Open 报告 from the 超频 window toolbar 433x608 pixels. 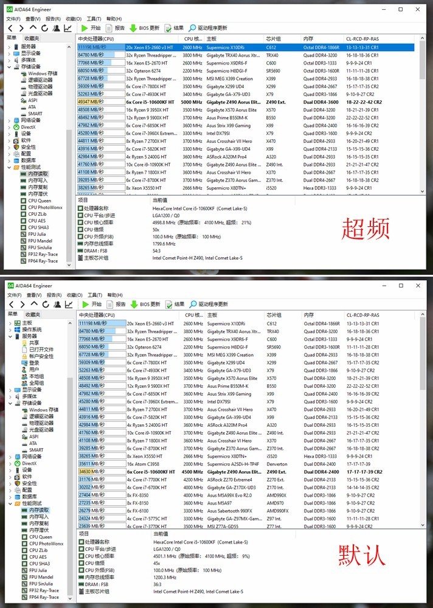pyautogui.click(x=116, y=28)
